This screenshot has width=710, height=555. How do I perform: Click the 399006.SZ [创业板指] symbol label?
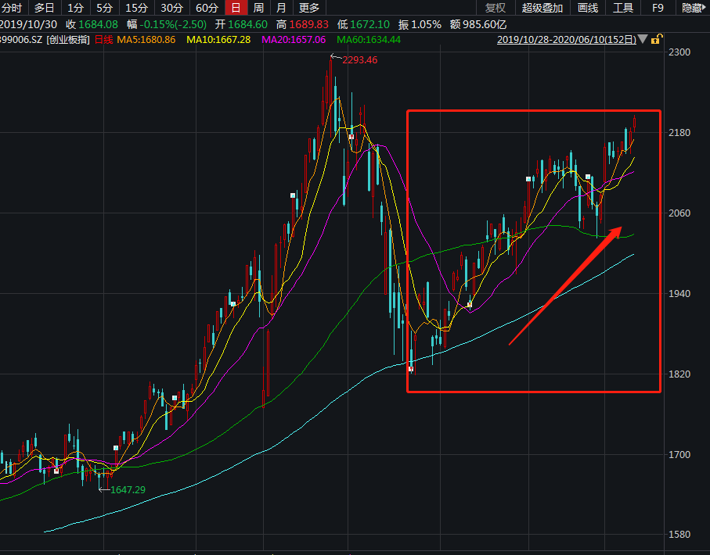(44, 40)
